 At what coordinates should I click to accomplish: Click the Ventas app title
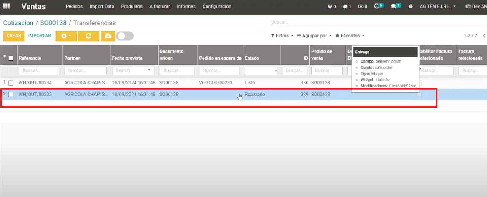pyautogui.click(x=34, y=6)
